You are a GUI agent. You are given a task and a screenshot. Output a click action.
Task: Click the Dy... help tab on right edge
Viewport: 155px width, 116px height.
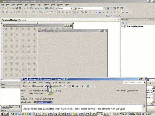[x=150, y=80]
